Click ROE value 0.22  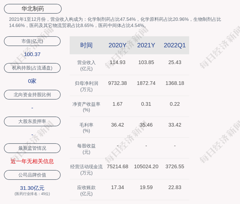coord(175,104)
